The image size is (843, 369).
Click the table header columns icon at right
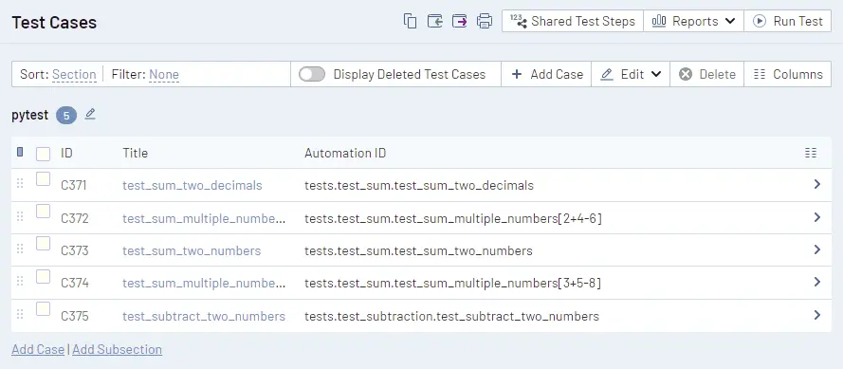(x=811, y=153)
